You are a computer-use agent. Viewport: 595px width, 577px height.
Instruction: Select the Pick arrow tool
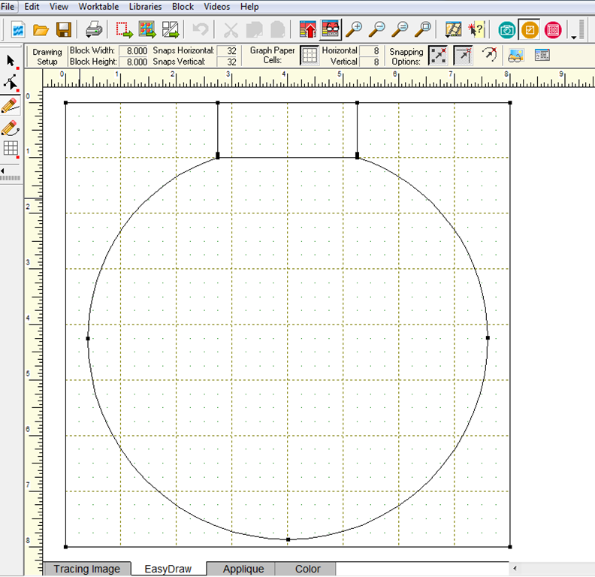(11, 61)
